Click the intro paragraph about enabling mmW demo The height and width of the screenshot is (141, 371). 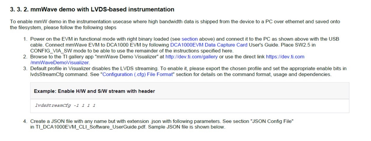[175, 24]
